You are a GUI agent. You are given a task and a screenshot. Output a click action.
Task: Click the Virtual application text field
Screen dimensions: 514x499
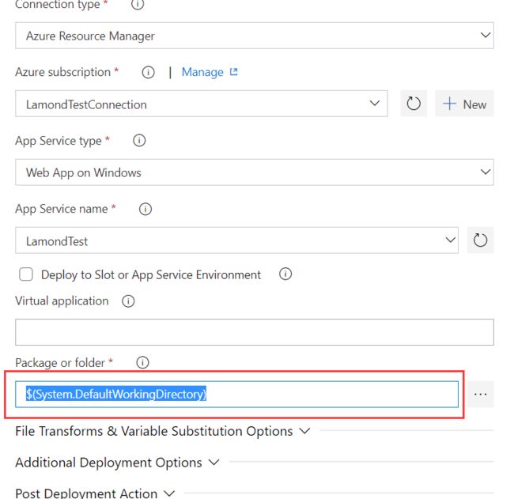(x=255, y=332)
